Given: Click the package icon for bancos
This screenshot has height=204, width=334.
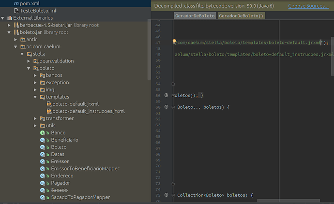Looking at the screenshot, I should pyautogui.click(x=43, y=75).
